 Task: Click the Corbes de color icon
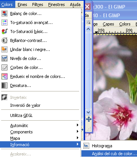[4, 67]
